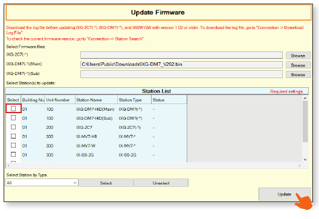Screen dimensions: 319x219
Task: Click the IXG-DM7(-*)(Main) firmware path field
Action: click(x=181, y=65)
